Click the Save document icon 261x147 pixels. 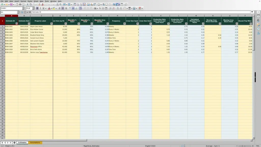click(11, 4)
